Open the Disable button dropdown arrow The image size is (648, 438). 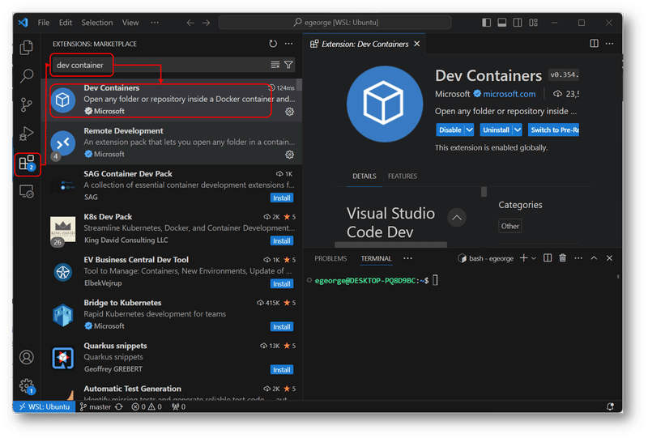[470, 130]
